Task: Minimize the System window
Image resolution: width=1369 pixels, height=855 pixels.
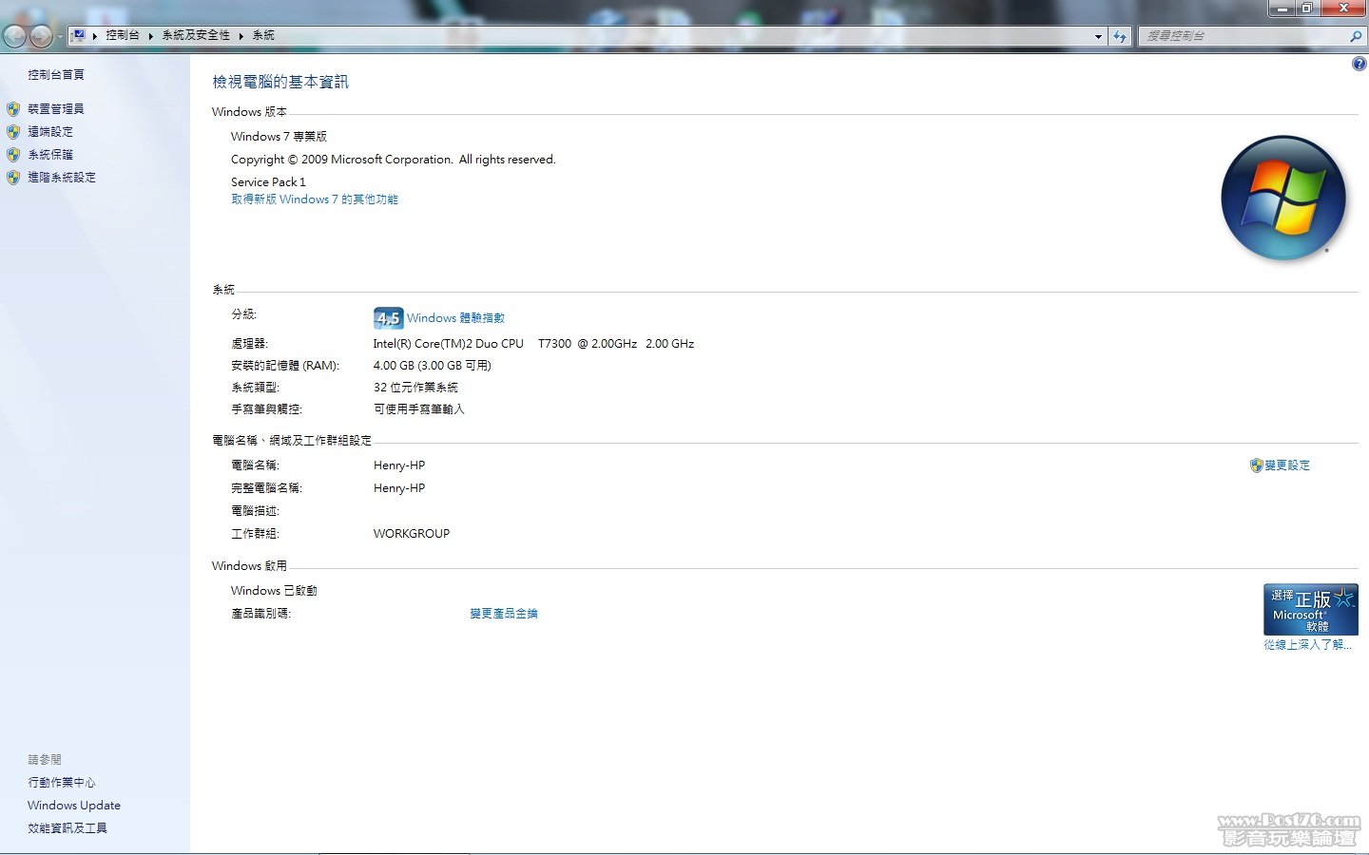Action: (1282, 9)
